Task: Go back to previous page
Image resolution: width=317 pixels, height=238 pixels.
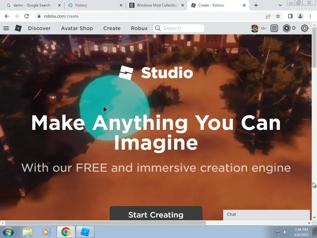Action: [x=7, y=16]
